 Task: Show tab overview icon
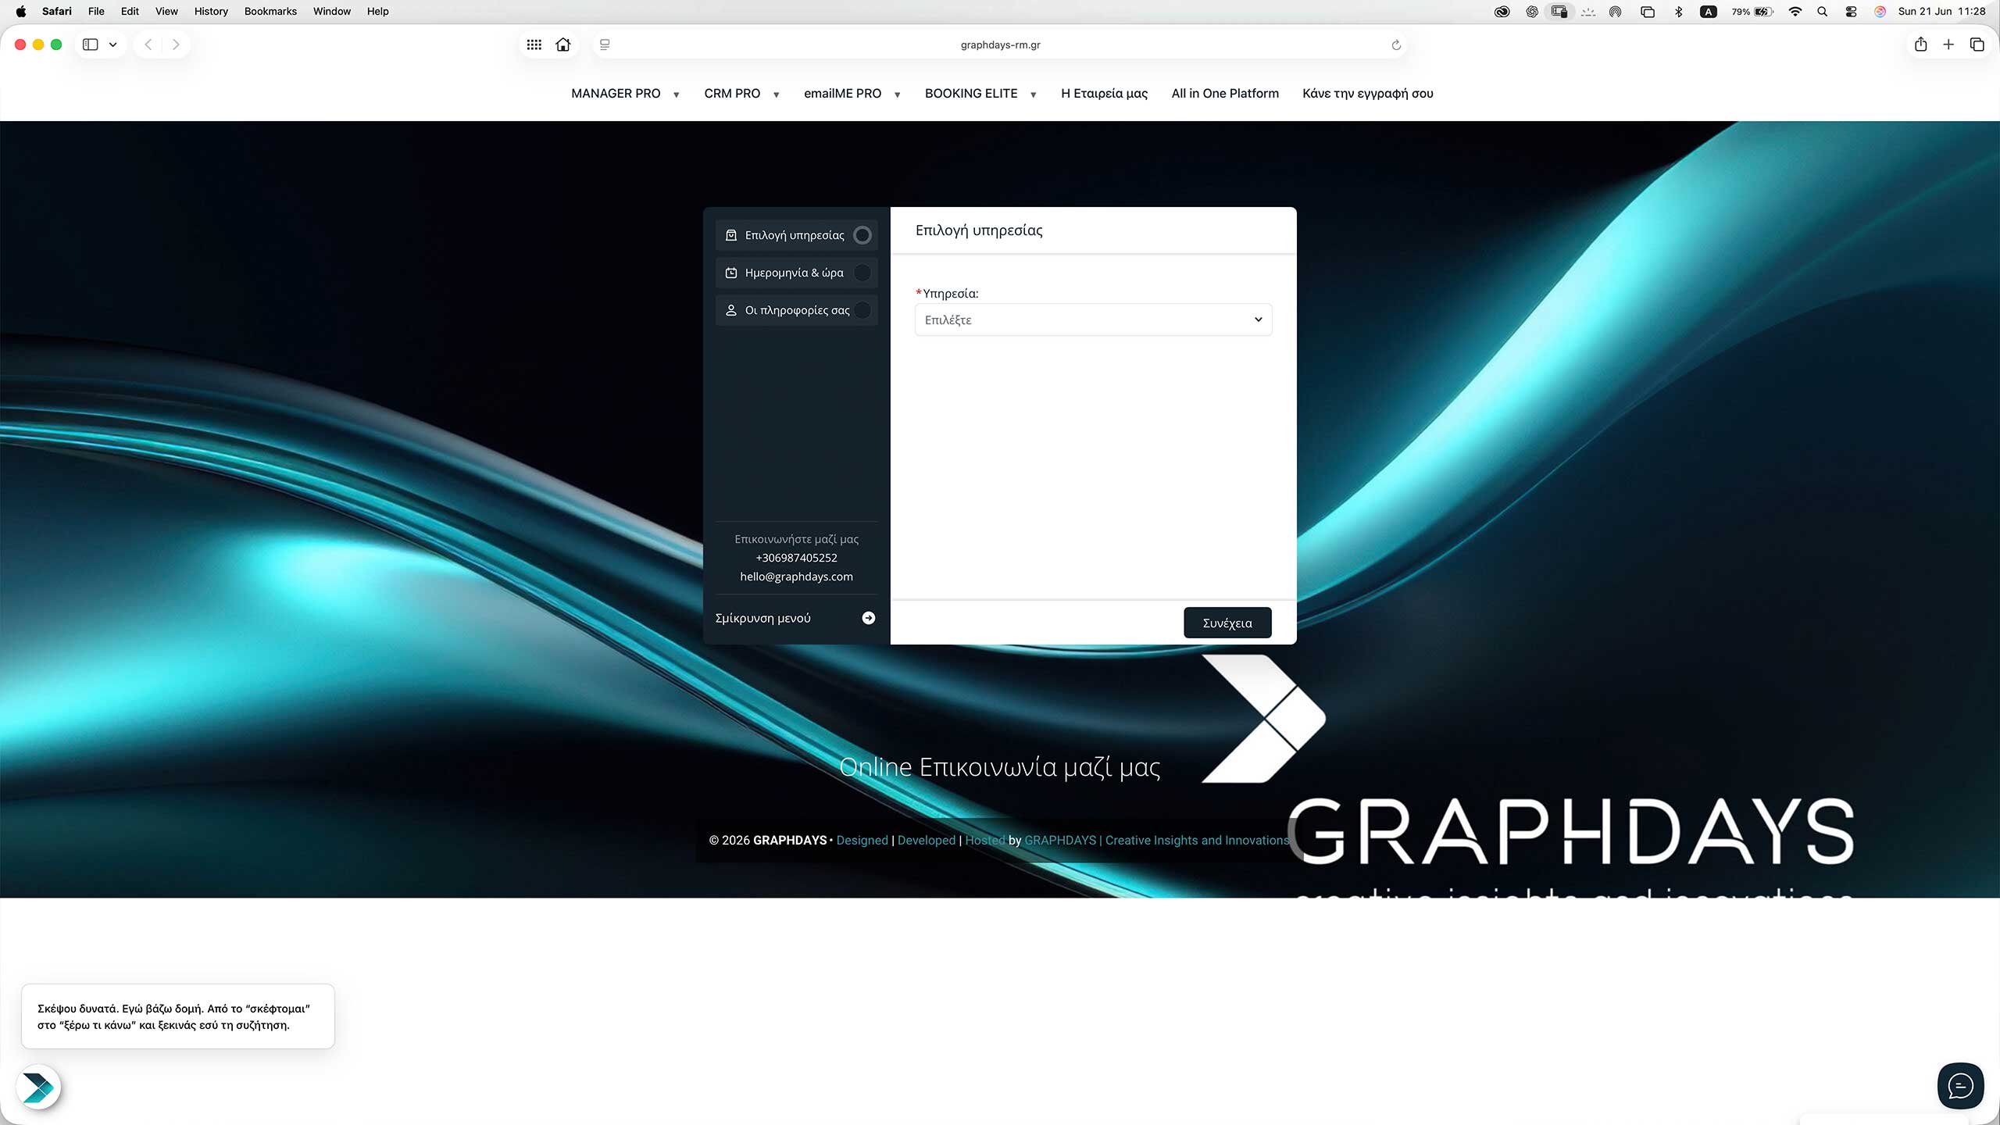coord(1977,45)
